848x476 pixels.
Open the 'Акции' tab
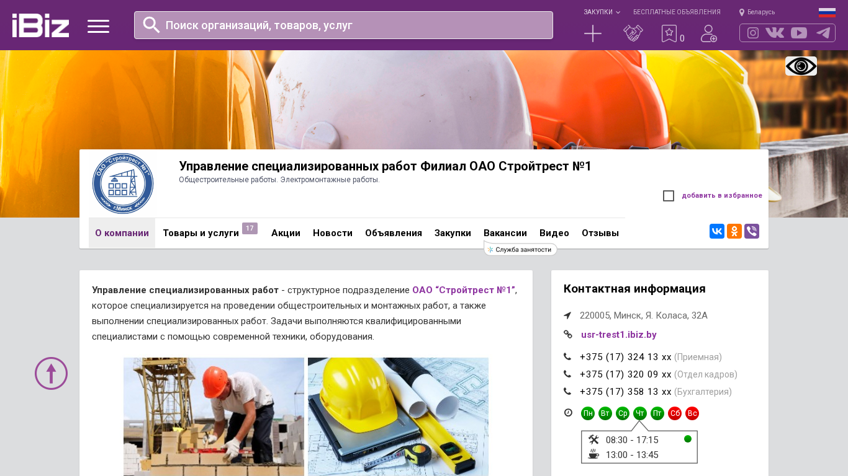tap(286, 233)
